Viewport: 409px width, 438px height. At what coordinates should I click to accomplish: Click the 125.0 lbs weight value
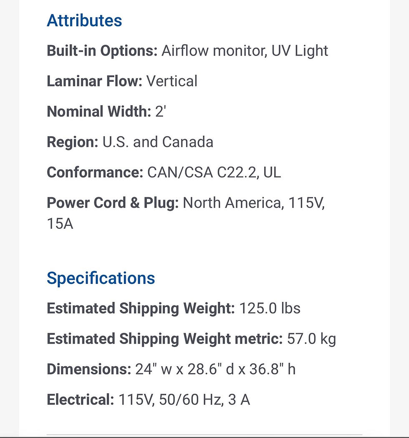point(270,309)
